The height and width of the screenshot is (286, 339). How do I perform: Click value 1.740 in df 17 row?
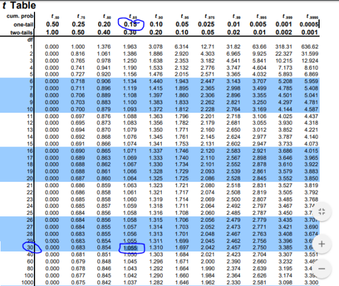point(182,158)
